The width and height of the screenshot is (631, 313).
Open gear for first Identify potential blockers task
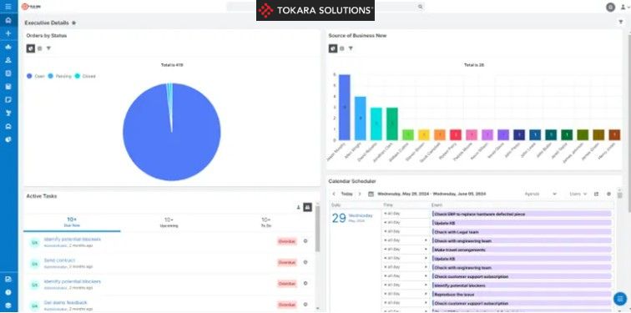[305, 241]
